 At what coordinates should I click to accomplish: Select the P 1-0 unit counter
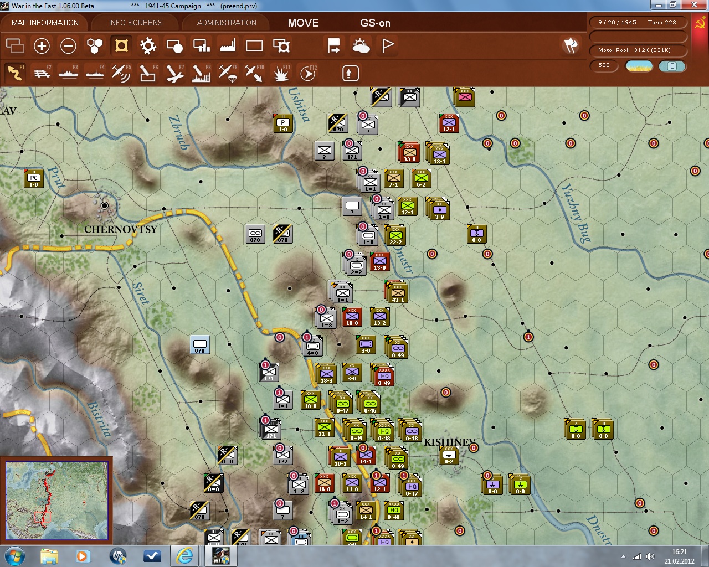[x=283, y=123]
